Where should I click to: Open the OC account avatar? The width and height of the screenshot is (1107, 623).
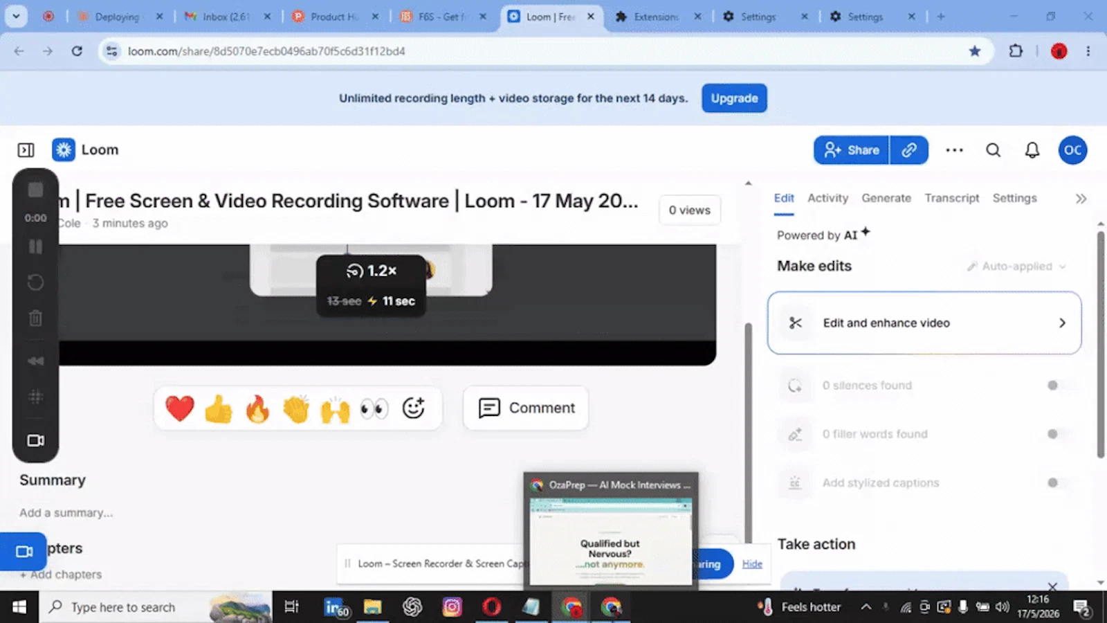[x=1072, y=150]
